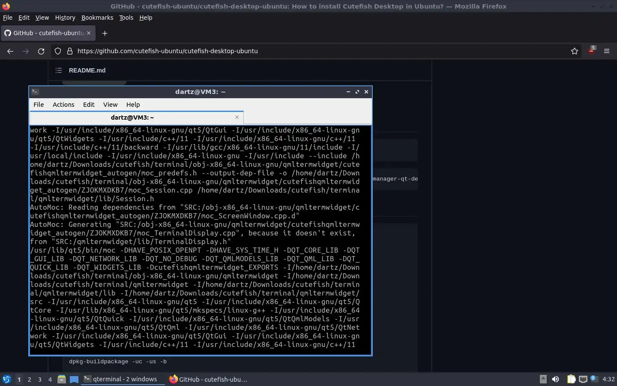Open the tracking protection shield icon
The image size is (617, 386).
[58, 51]
